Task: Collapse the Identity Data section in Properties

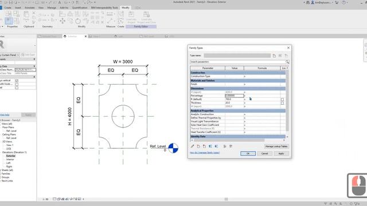Action: [34, 66]
